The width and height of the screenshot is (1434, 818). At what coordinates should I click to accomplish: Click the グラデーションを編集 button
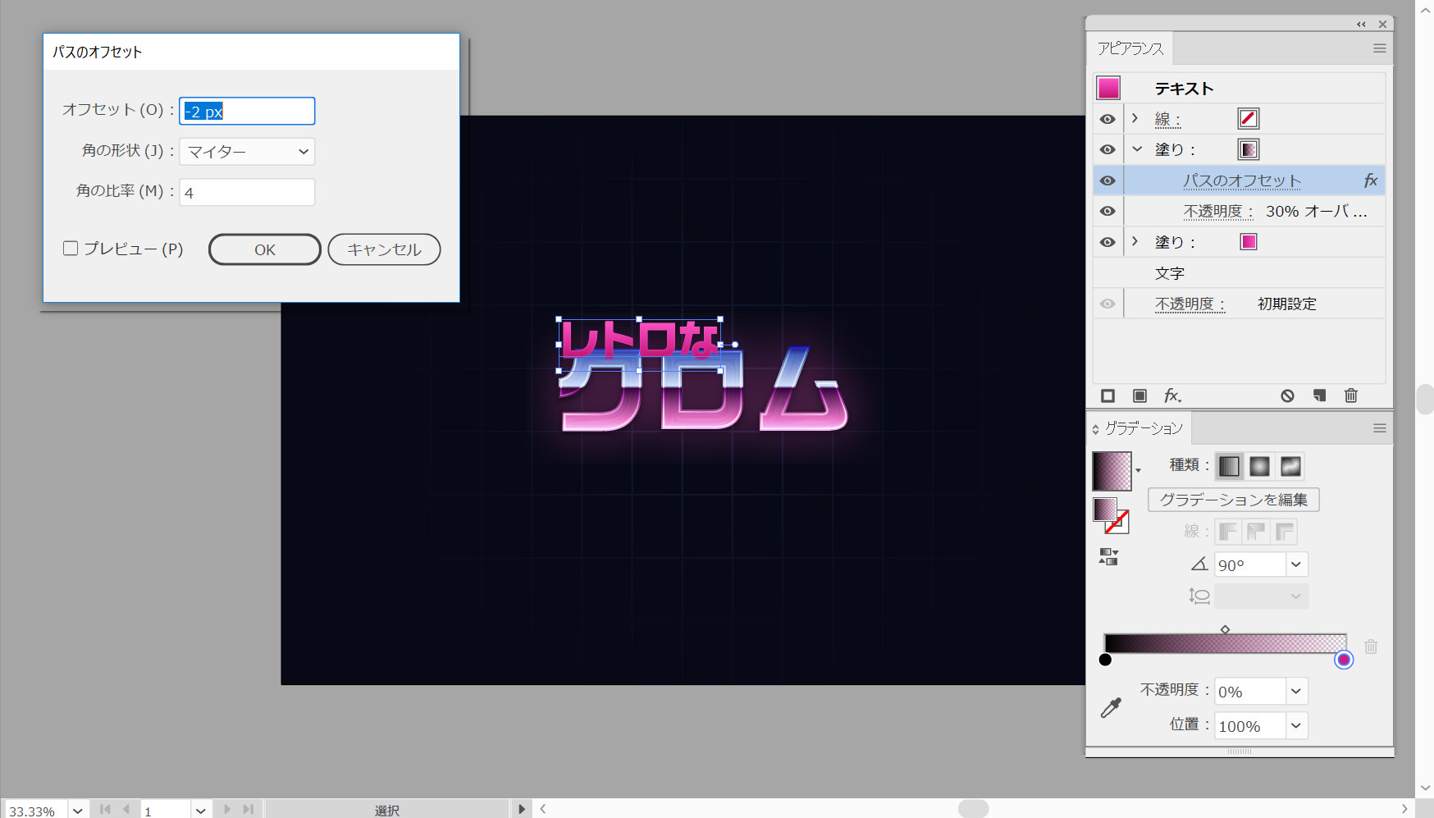click(x=1233, y=500)
